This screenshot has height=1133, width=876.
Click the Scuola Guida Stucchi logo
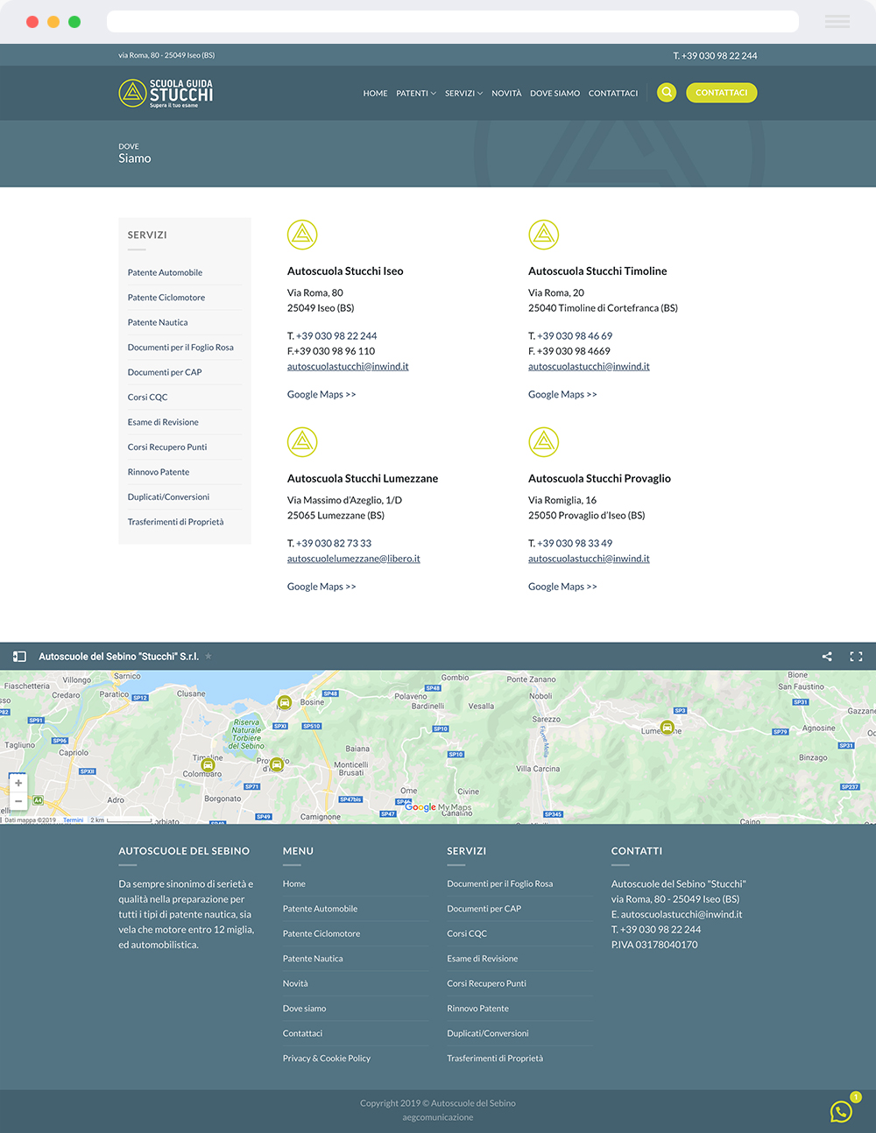pyautogui.click(x=166, y=93)
